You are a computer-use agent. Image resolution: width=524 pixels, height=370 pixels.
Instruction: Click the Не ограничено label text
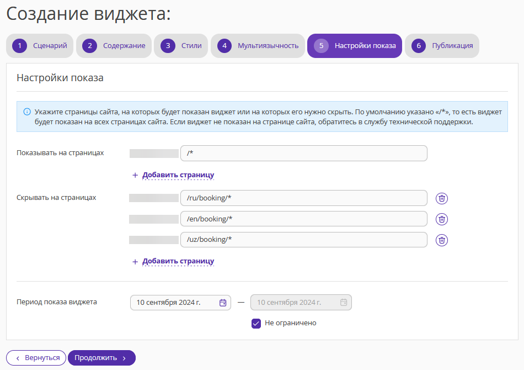tap(290, 323)
